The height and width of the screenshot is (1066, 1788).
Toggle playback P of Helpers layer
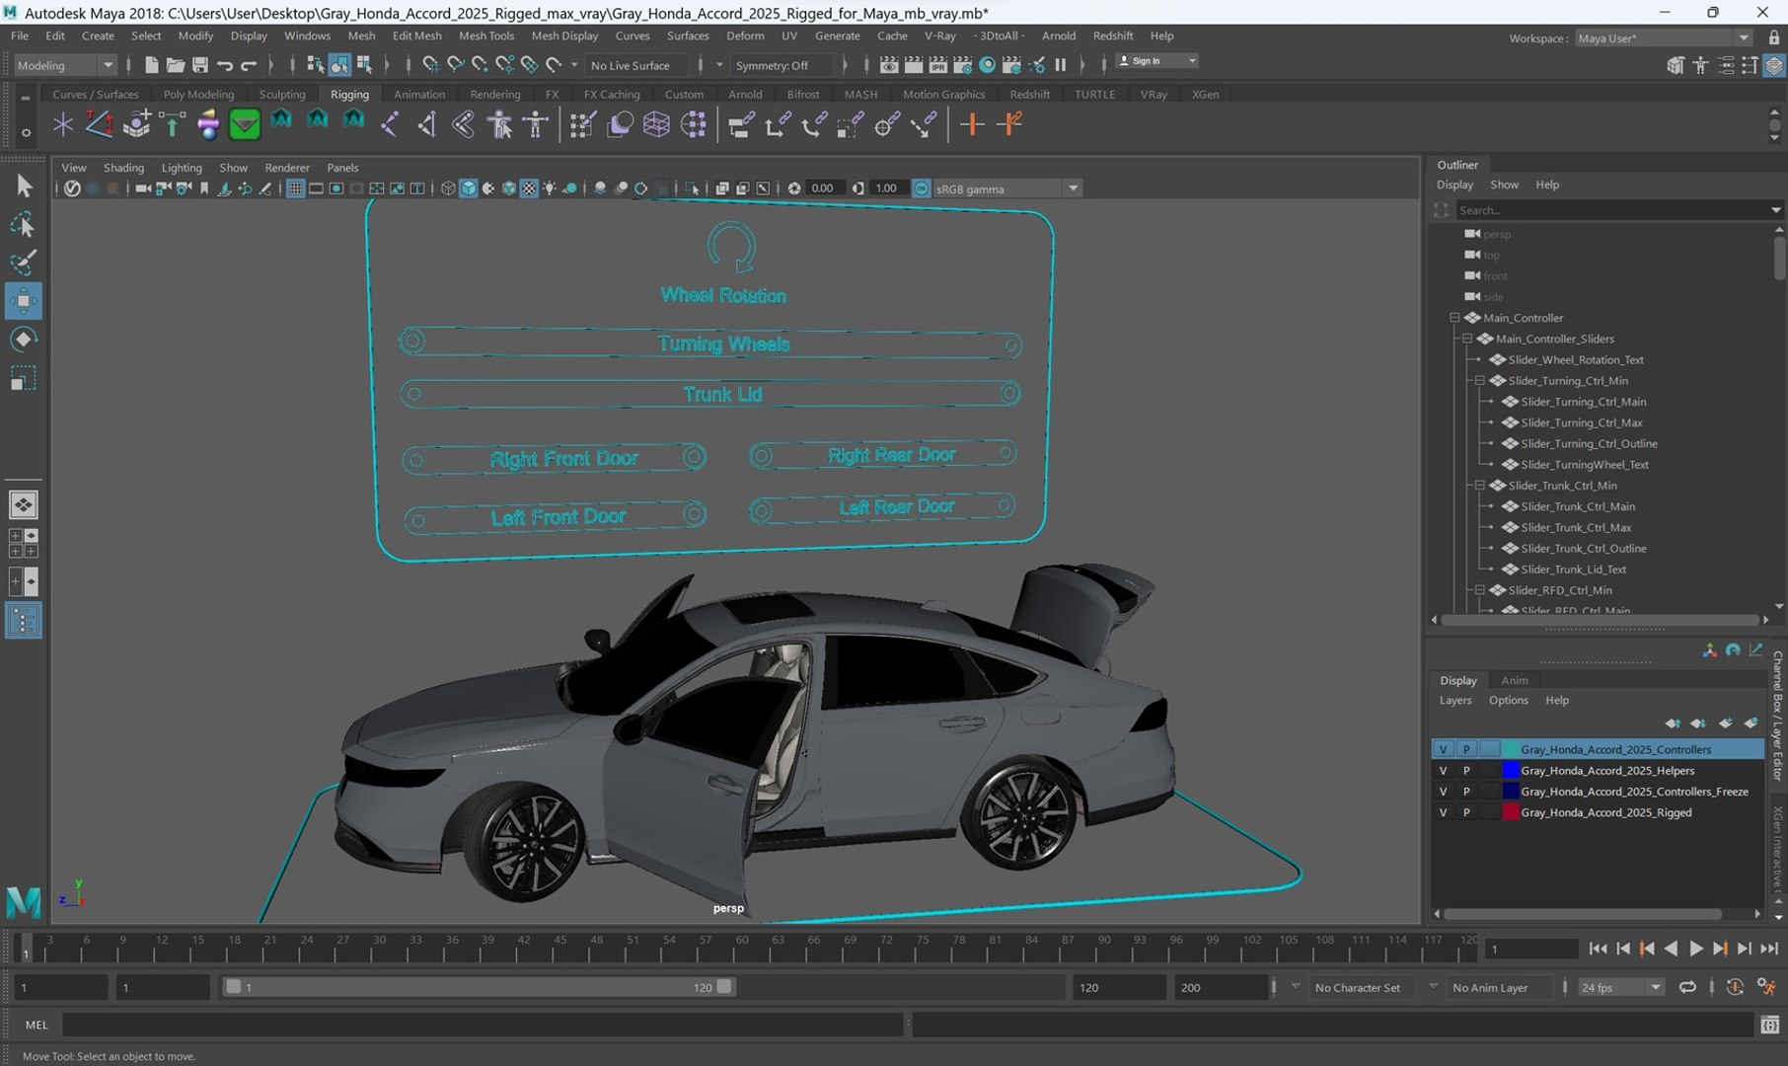point(1466,771)
